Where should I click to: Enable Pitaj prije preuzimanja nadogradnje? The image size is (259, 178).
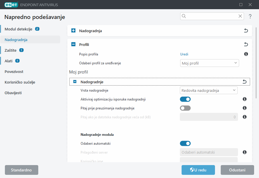coord(185,108)
